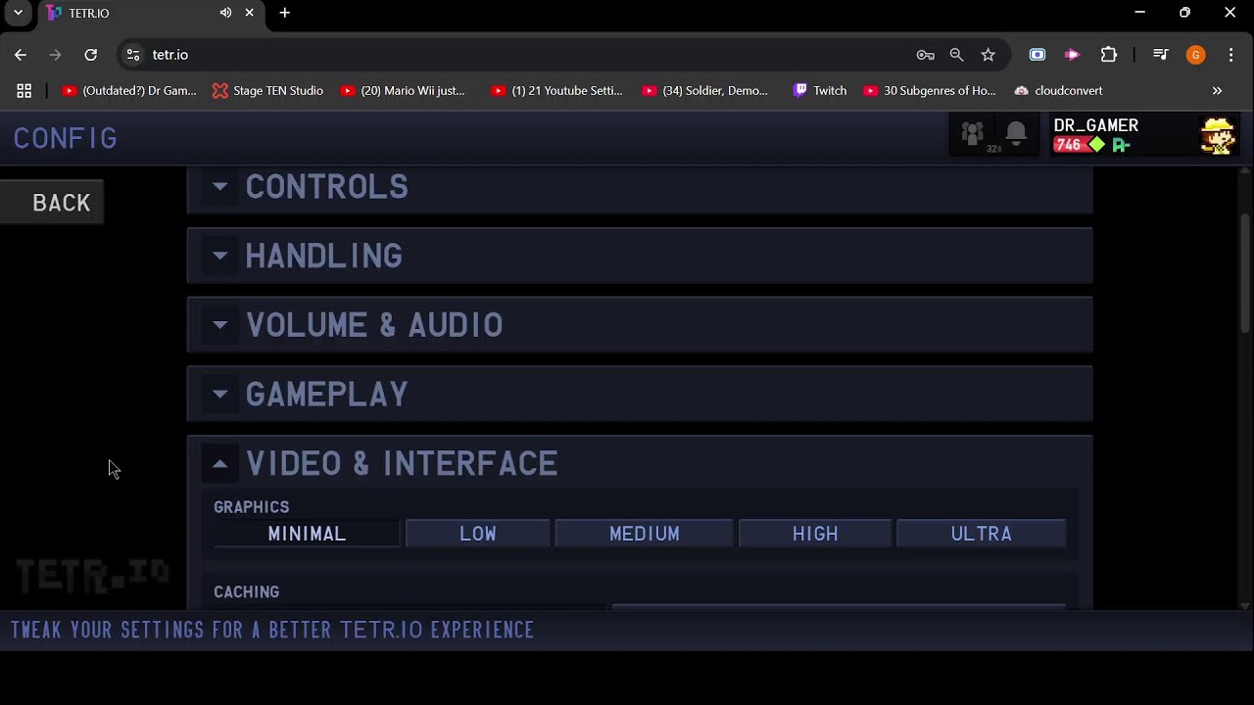Click the VIDEO & INTERFACE header text

click(402, 463)
